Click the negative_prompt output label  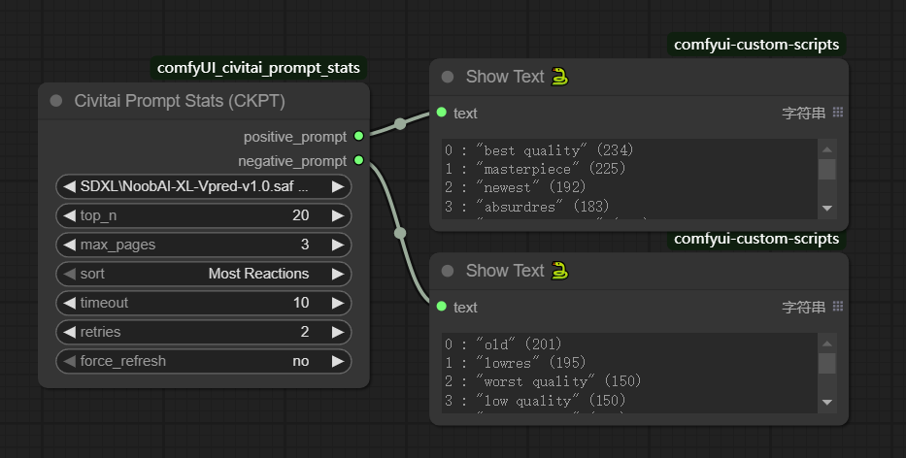click(x=292, y=161)
